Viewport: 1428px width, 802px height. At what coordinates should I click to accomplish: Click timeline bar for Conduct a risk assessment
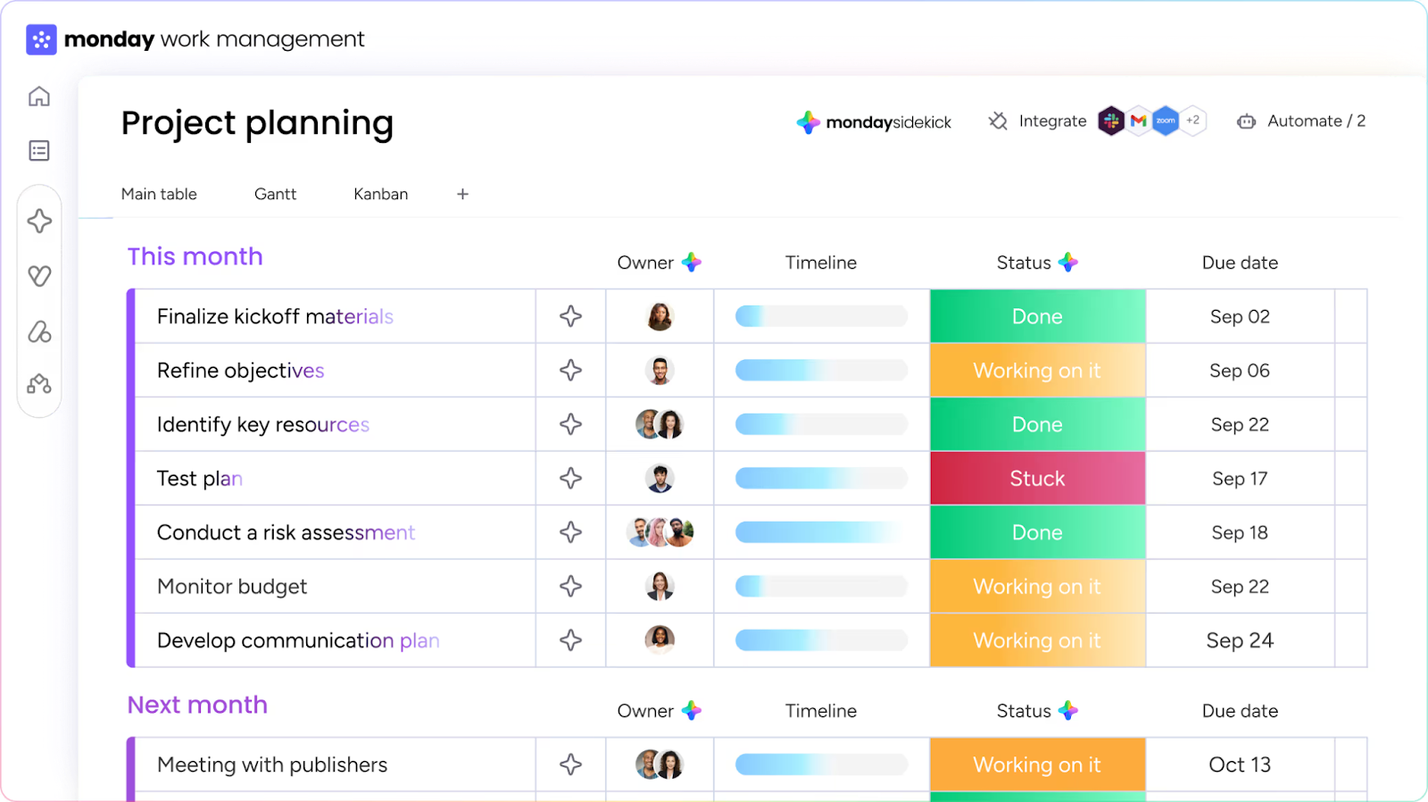[x=820, y=533]
